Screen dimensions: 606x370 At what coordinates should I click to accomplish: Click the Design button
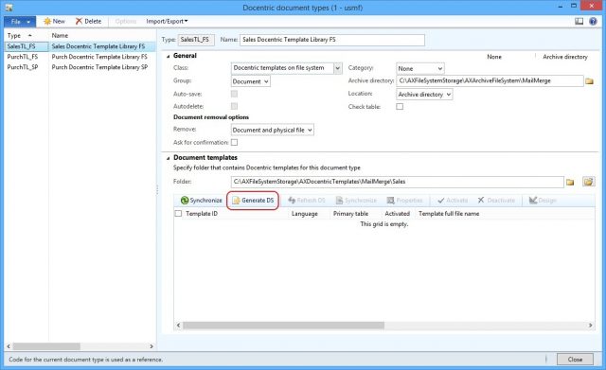click(x=543, y=201)
